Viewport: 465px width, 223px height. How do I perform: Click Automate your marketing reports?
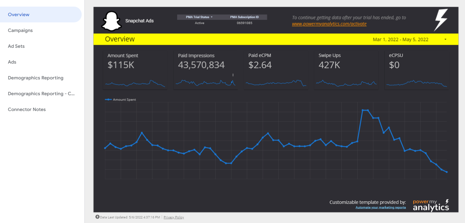click(x=381, y=207)
